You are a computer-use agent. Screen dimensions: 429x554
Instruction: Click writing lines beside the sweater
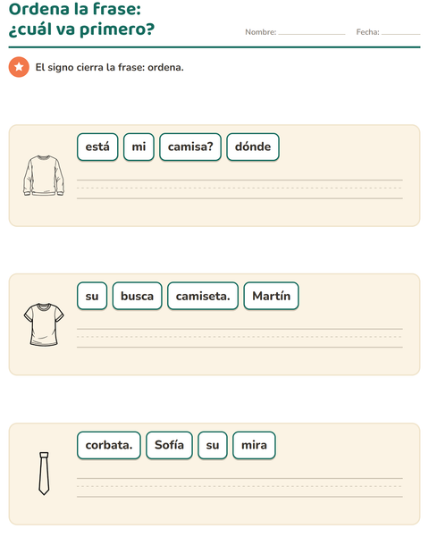pyautogui.click(x=240, y=189)
